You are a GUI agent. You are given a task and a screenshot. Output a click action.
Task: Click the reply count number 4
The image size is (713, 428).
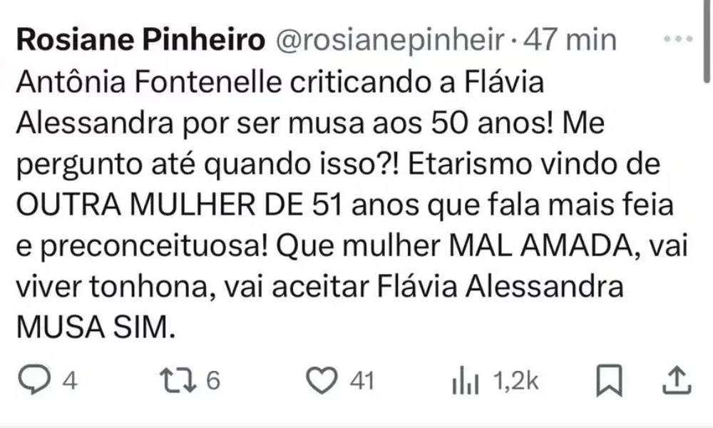(70, 382)
